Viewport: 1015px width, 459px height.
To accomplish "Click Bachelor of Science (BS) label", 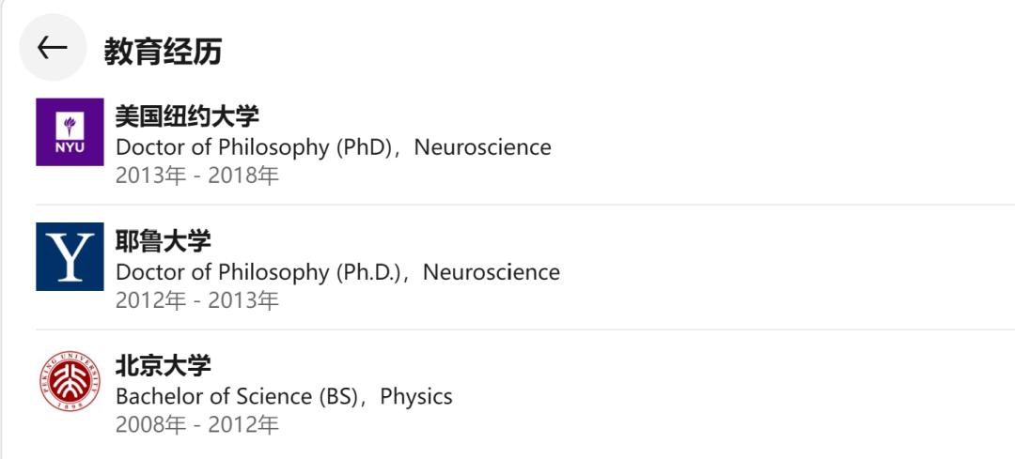I will coord(238,396).
